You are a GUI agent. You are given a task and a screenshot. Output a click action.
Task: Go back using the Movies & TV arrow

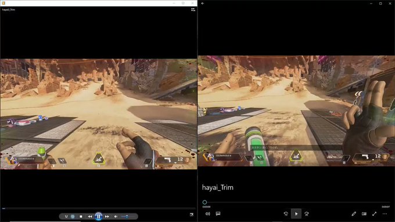click(x=203, y=3)
